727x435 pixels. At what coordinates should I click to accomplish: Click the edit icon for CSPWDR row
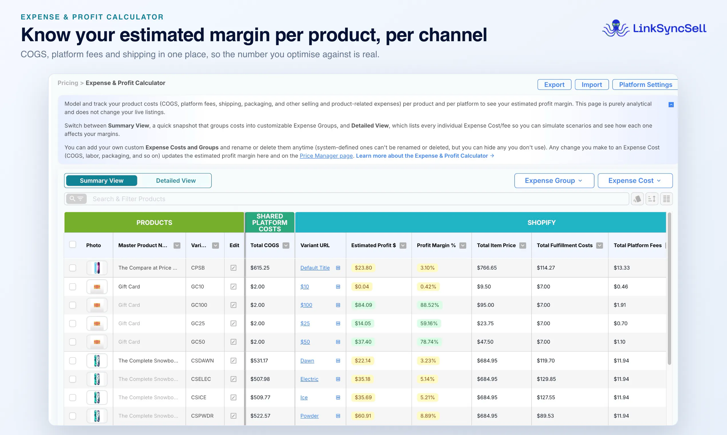pyautogui.click(x=233, y=416)
